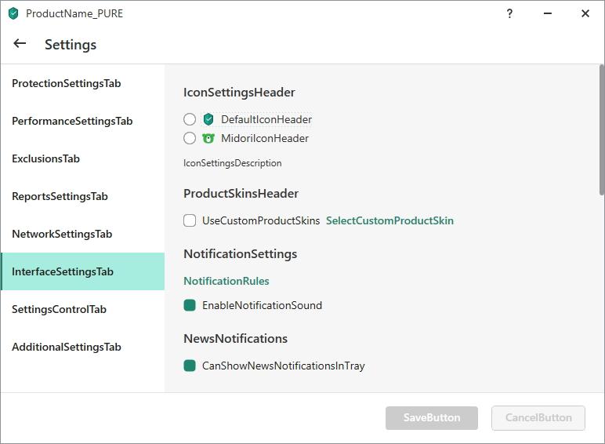Select the DefaultIconHeader radio button
This screenshot has width=605, height=444.
[x=190, y=119]
